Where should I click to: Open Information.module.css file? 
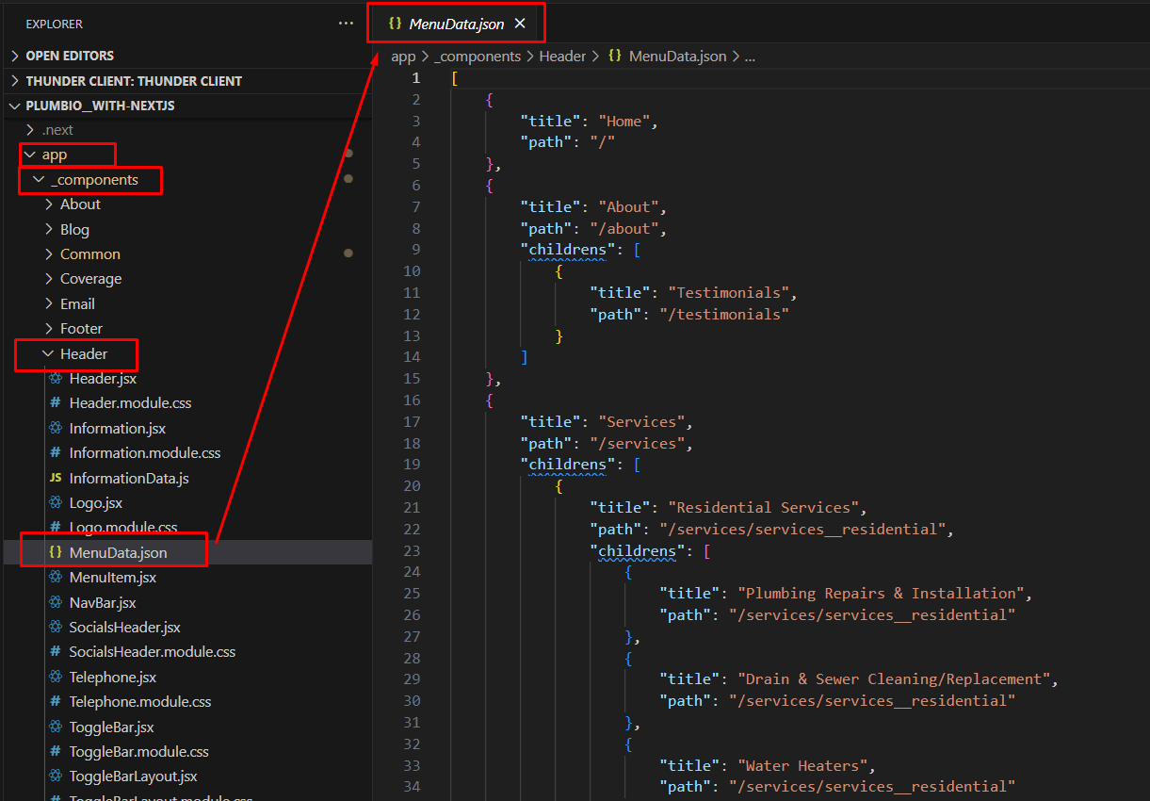click(x=144, y=452)
